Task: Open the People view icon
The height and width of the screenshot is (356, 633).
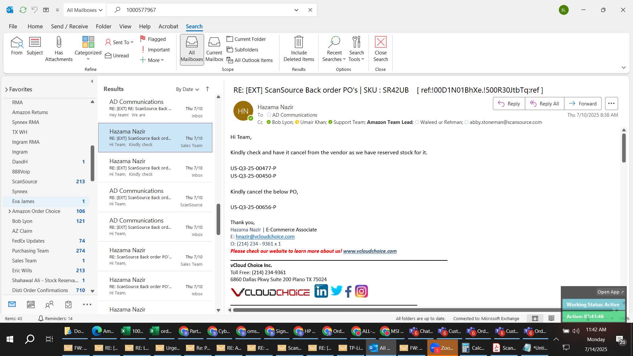Action: coord(49,304)
